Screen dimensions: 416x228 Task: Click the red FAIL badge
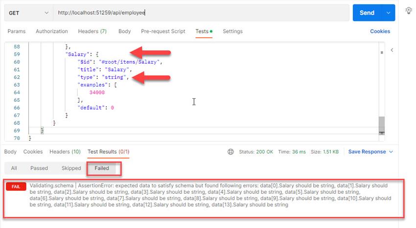[x=16, y=186]
